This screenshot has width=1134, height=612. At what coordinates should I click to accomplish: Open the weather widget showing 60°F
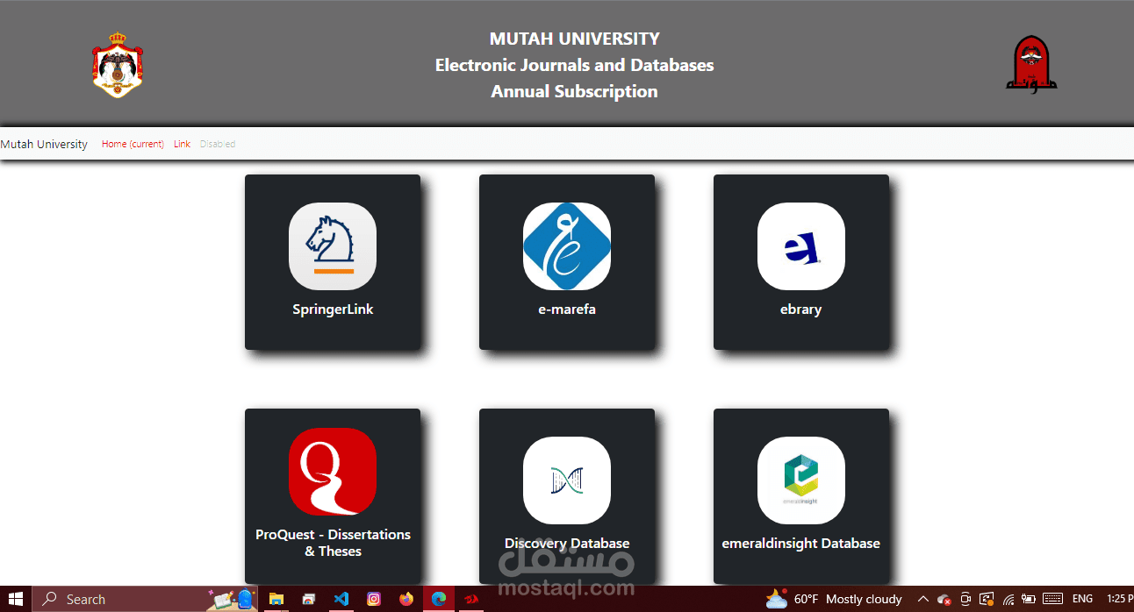(834, 599)
